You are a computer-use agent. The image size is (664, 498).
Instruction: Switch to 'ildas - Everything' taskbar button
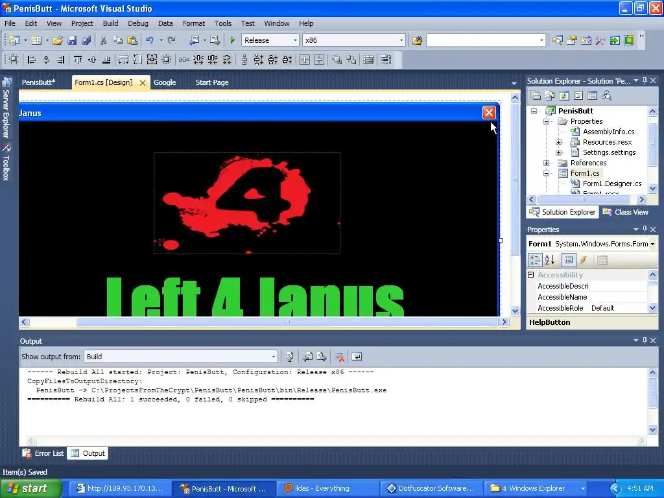pyautogui.click(x=327, y=488)
